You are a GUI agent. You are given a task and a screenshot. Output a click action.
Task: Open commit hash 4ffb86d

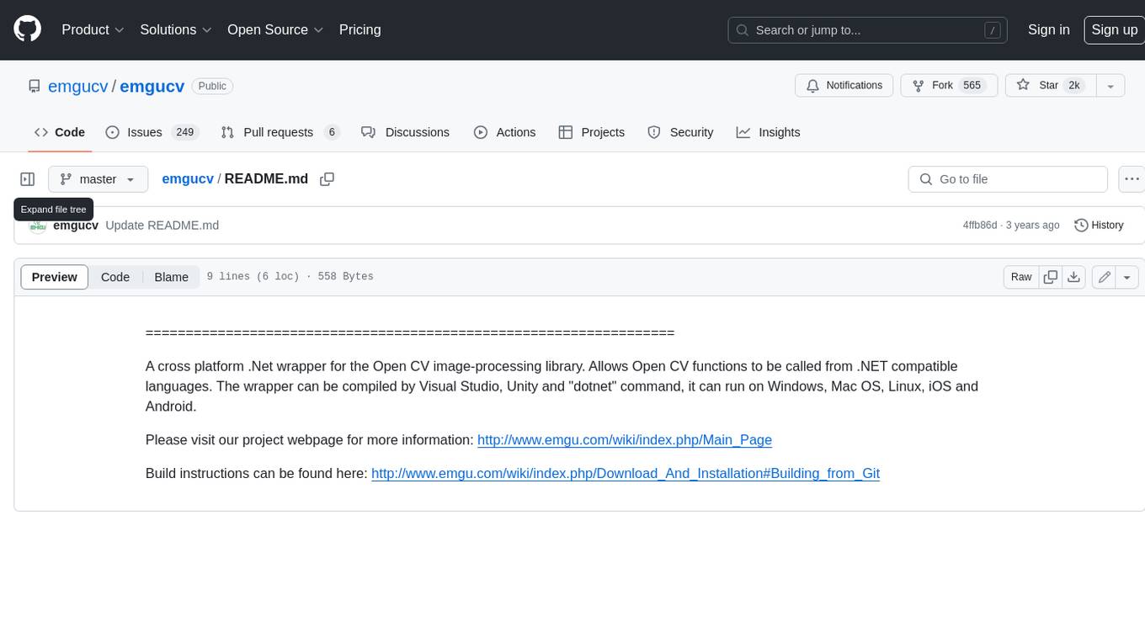(980, 226)
